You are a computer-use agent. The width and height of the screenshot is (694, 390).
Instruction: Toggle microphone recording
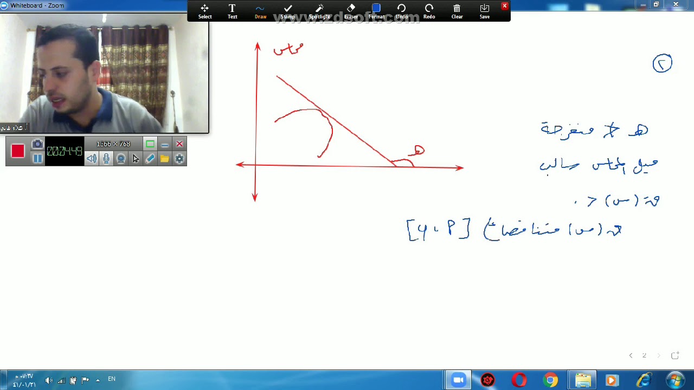[106, 158]
